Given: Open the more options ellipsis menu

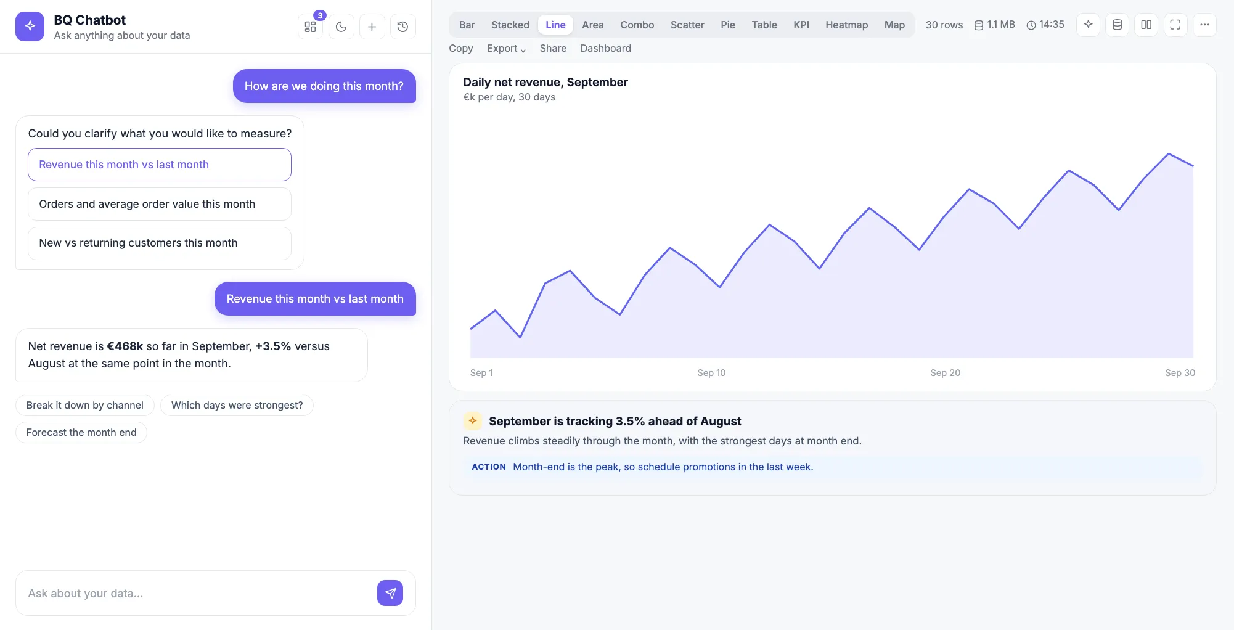Looking at the screenshot, I should (1205, 25).
